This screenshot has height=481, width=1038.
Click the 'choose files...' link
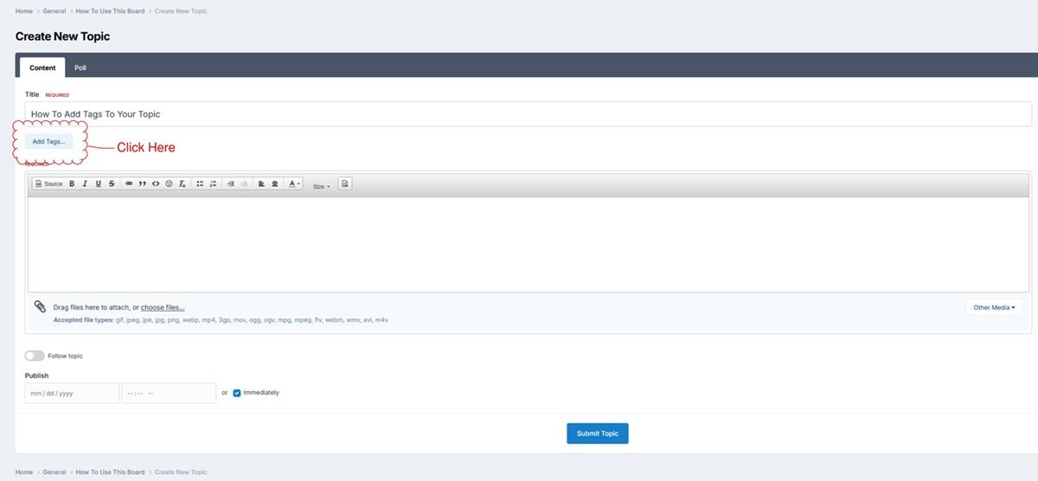pos(163,307)
